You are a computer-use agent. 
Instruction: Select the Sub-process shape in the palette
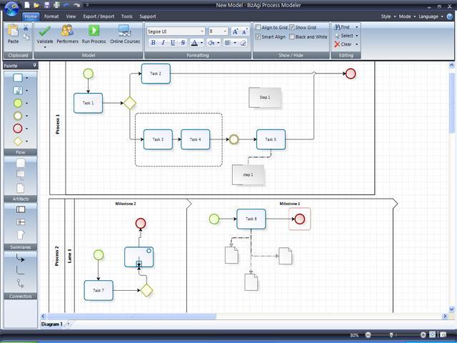(18, 91)
